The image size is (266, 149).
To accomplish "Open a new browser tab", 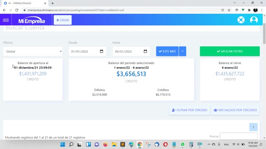I will pos(52,3).
